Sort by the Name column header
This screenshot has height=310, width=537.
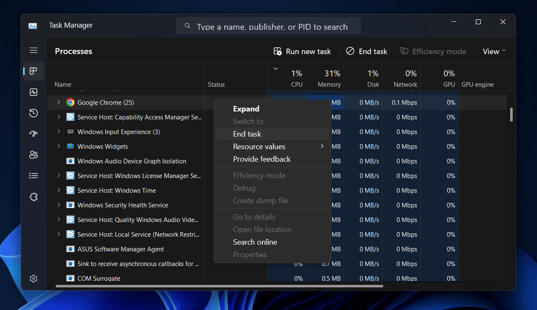[126, 77]
